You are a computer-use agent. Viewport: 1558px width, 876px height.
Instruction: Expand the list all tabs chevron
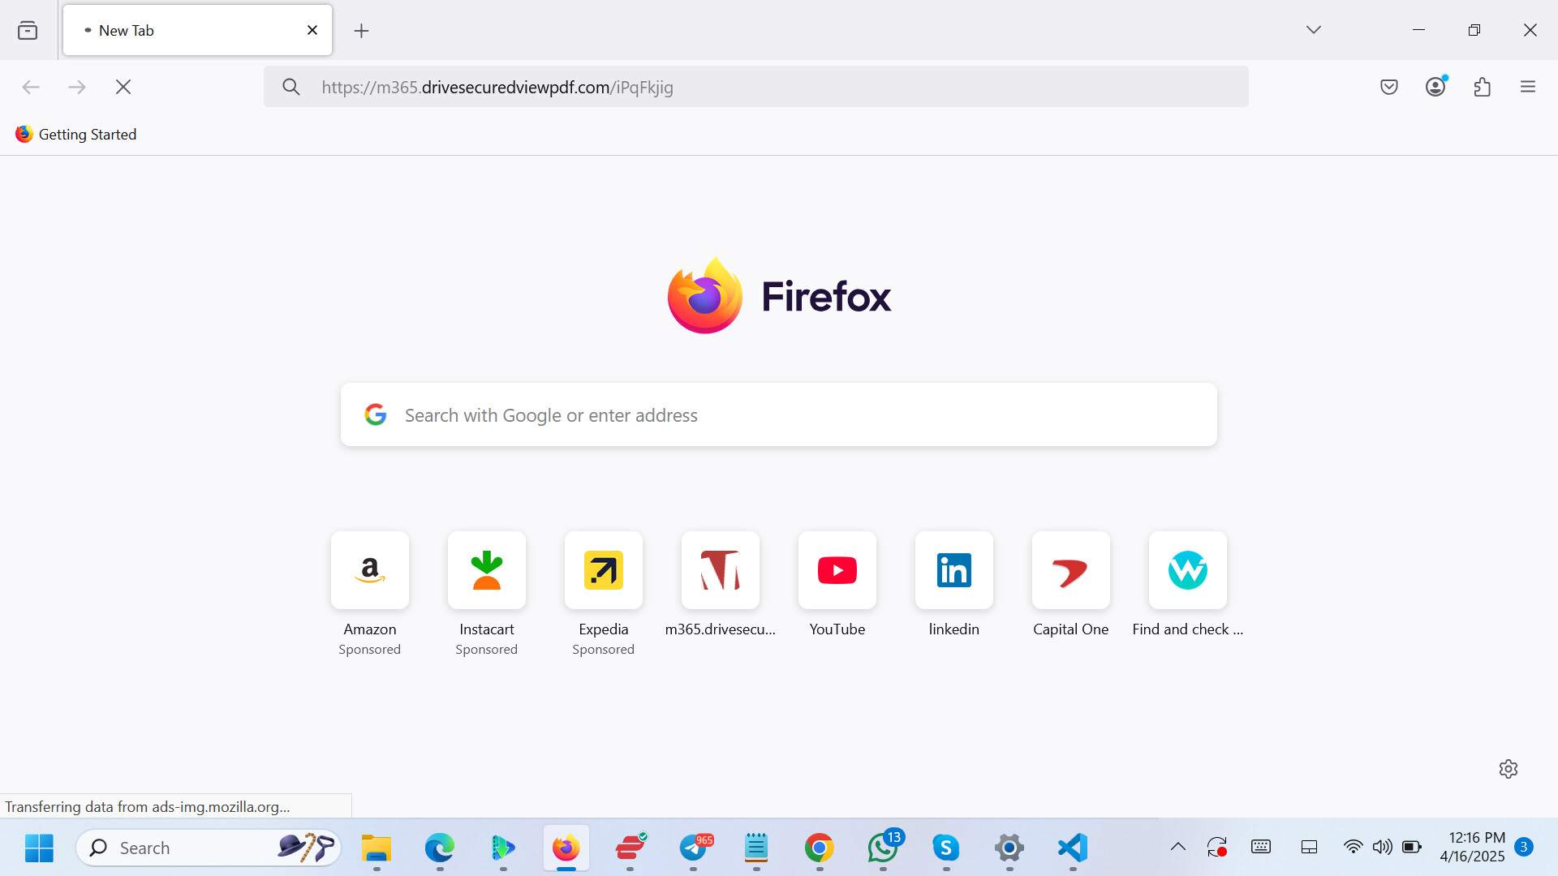(1314, 30)
